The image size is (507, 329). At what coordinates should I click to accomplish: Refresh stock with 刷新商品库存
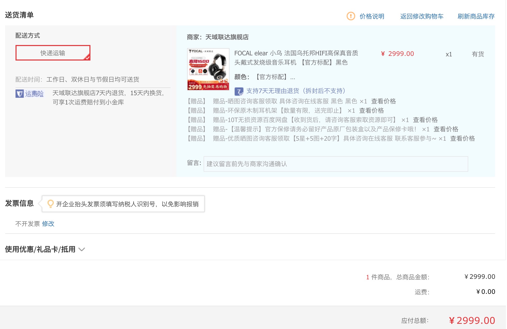coord(476,16)
